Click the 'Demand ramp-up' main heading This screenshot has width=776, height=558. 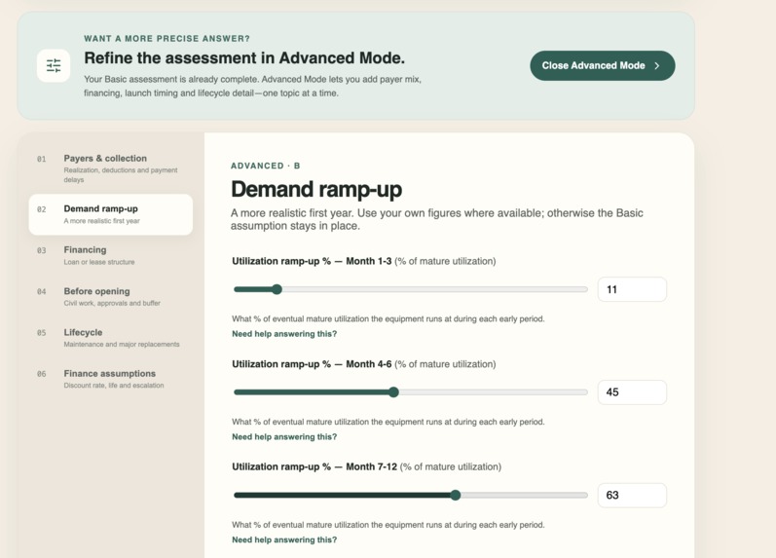[316, 190]
